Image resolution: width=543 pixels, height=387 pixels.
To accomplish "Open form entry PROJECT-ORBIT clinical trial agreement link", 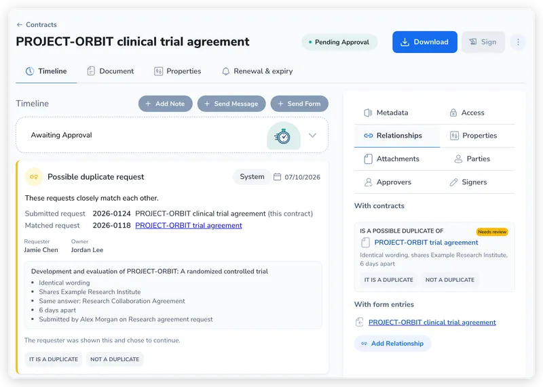I will click(432, 323).
